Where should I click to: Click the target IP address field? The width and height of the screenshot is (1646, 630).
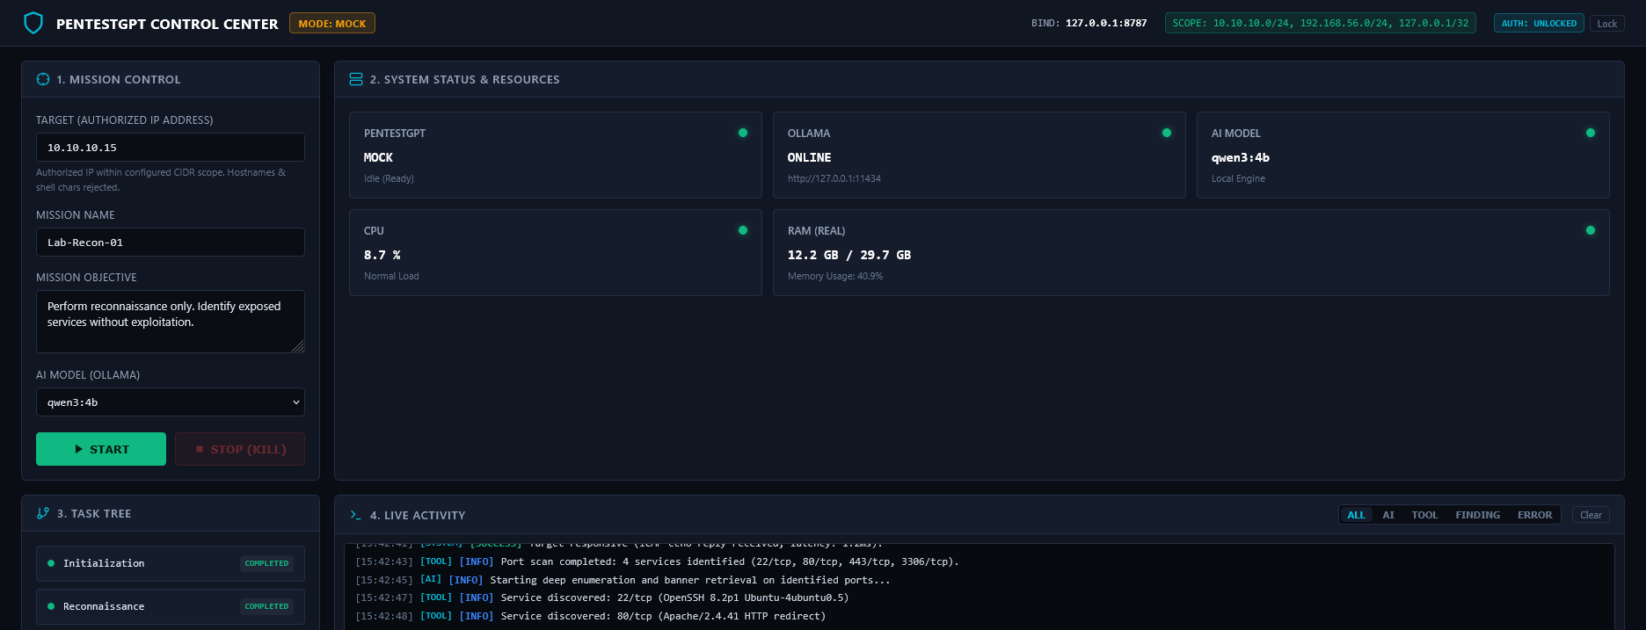pyautogui.click(x=171, y=148)
